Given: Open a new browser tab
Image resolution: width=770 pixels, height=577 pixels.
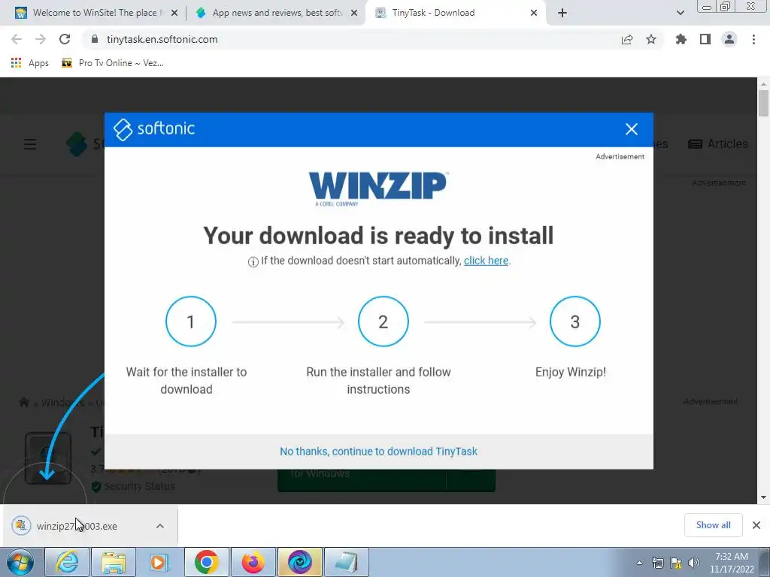Looking at the screenshot, I should pyautogui.click(x=562, y=14).
